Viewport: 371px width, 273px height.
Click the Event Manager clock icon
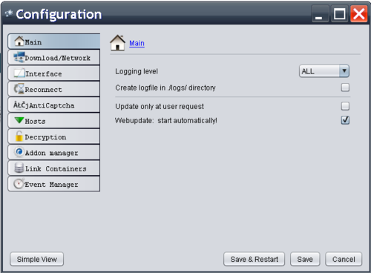(19, 184)
